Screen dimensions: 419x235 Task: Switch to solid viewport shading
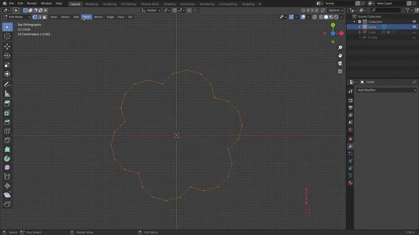pos(326,17)
